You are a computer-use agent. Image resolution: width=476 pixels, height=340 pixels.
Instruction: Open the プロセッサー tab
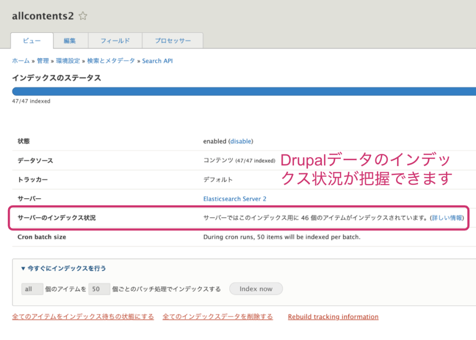173,41
